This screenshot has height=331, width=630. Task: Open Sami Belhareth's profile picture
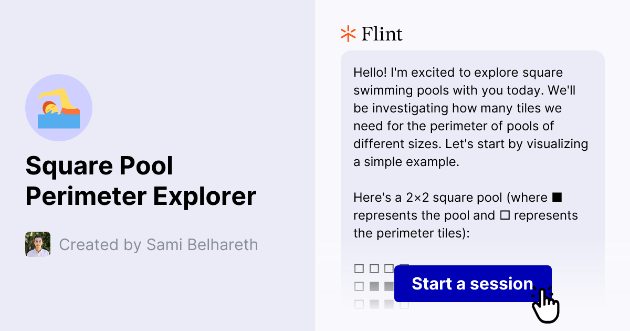coord(37,244)
